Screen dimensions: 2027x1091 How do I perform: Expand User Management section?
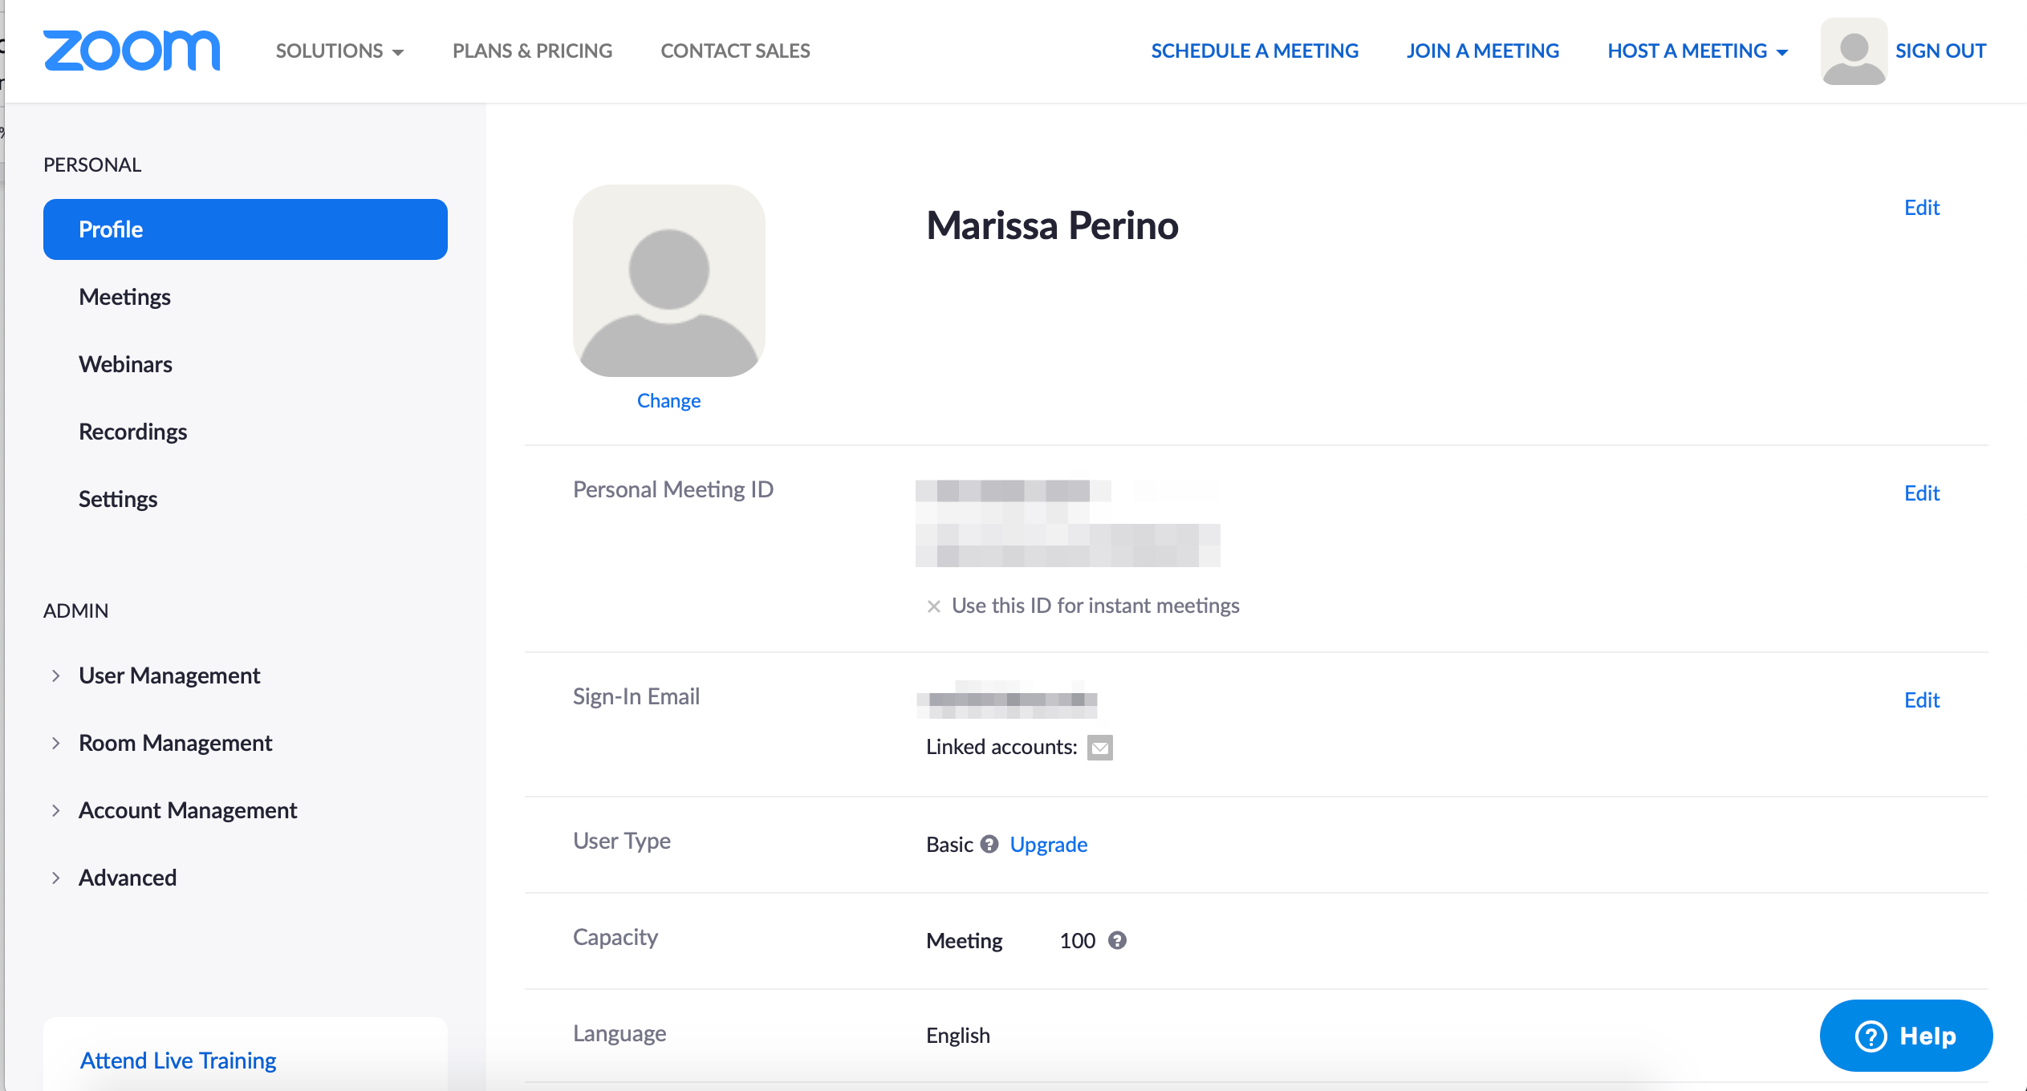(x=169, y=675)
